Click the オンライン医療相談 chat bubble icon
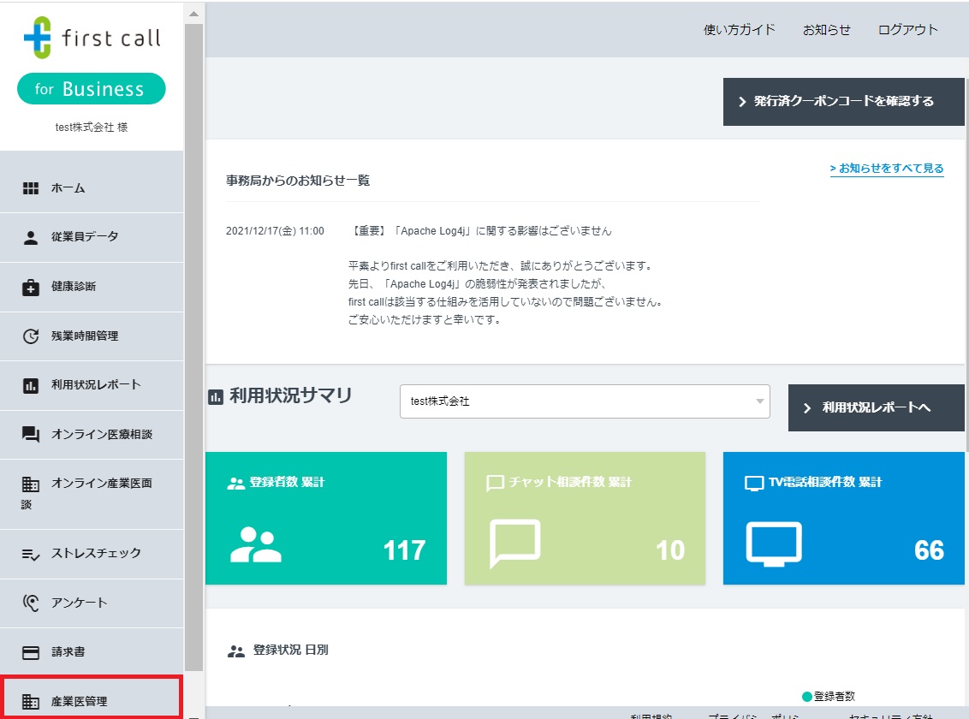This screenshot has height=719, width=969. [30, 434]
